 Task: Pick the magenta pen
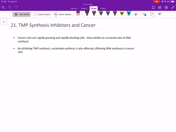pos(94,13)
